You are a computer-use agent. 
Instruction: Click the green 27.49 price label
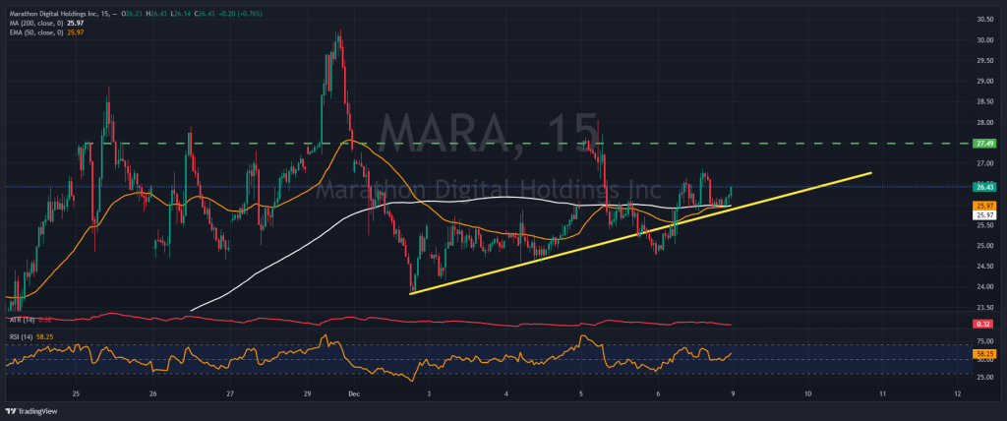(983, 143)
